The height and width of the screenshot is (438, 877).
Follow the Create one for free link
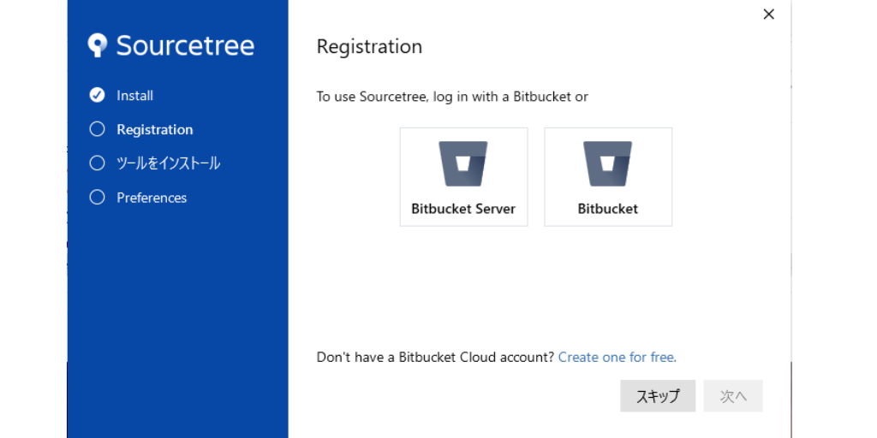pos(617,357)
